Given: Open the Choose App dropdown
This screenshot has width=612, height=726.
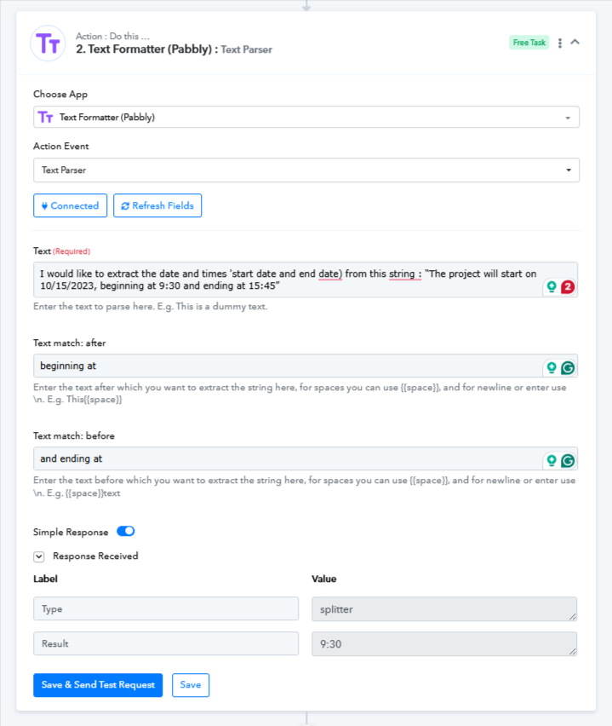Looking at the screenshot, I should coord(306,117).
